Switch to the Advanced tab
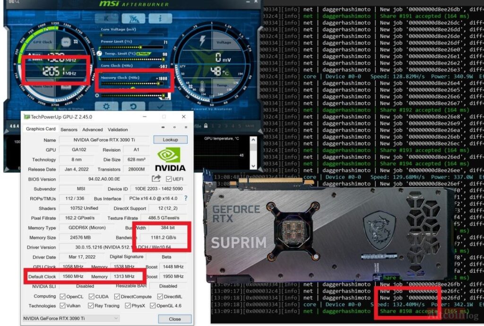Viewport: 484px width, 326px height. pyautogui.click(x=92, y=129)
